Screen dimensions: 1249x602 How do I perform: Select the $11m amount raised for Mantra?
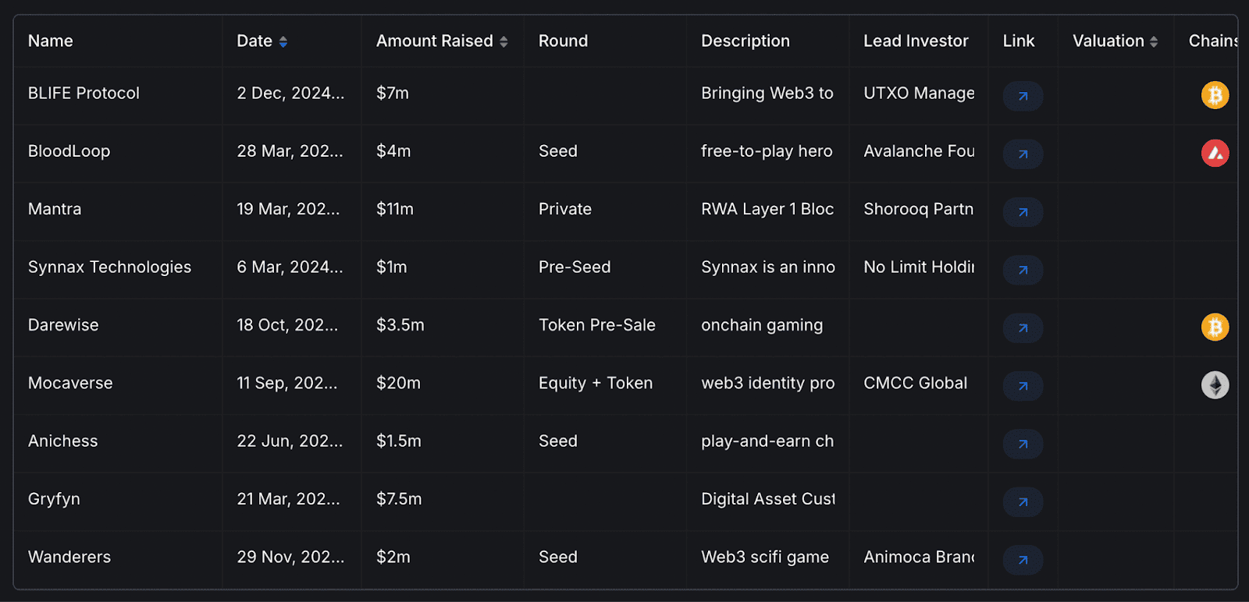click(396, 209)
